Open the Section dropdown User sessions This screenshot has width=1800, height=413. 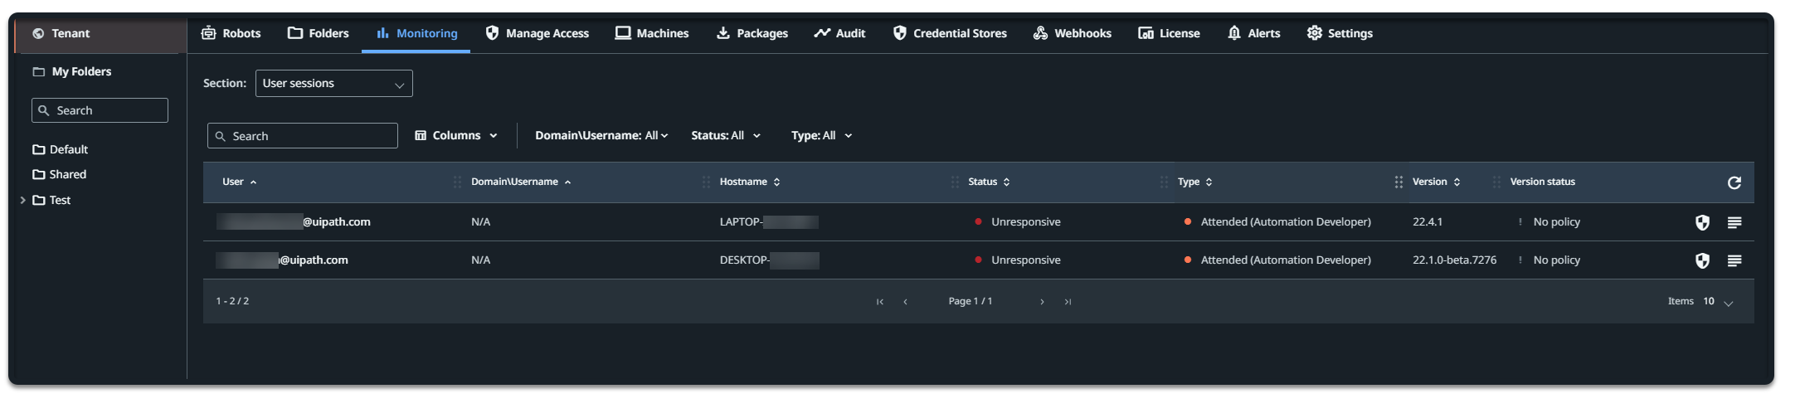(333, 83)
